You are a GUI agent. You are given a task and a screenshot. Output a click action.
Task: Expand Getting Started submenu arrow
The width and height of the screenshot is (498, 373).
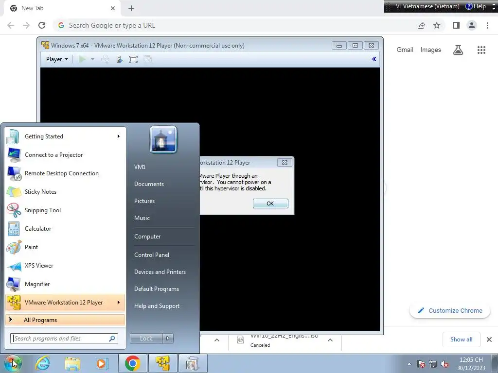click(x=119, y=136)
